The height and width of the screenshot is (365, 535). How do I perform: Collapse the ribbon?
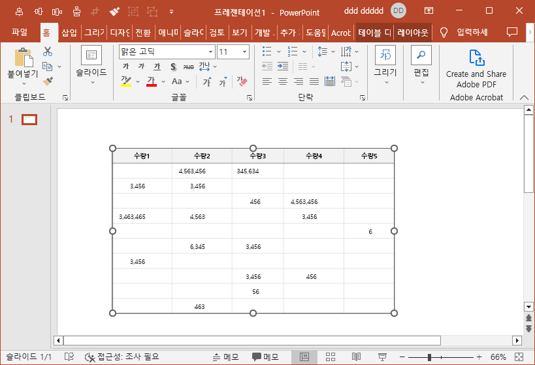click(524, 97)
